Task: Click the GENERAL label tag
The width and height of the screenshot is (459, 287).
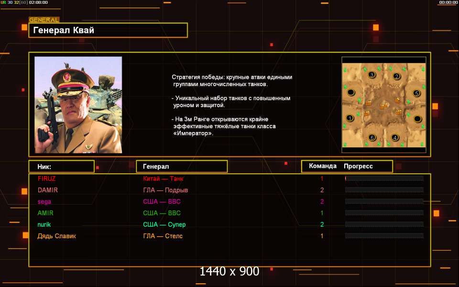Action: click(x=44, y=20)
